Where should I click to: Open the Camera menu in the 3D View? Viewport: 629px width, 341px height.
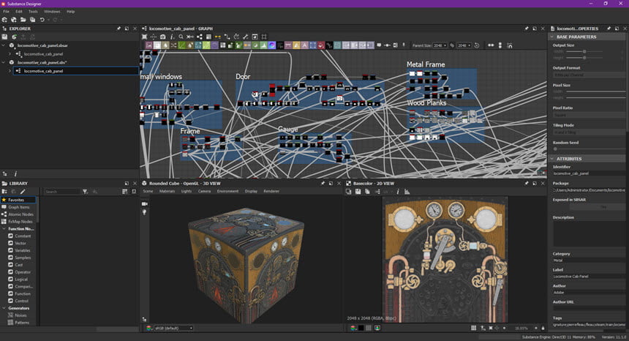tap(204, 192)
